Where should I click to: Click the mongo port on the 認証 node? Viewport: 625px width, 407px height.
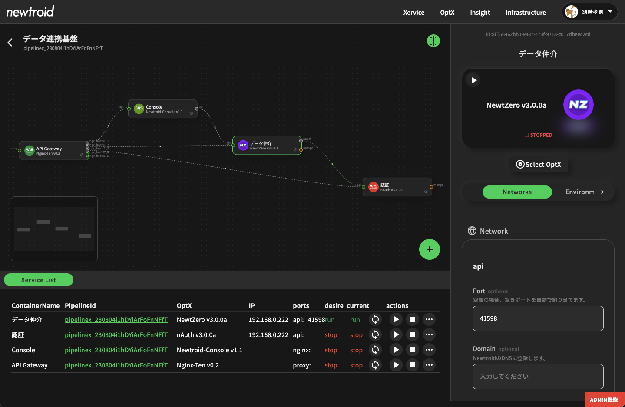pos(431,187)
